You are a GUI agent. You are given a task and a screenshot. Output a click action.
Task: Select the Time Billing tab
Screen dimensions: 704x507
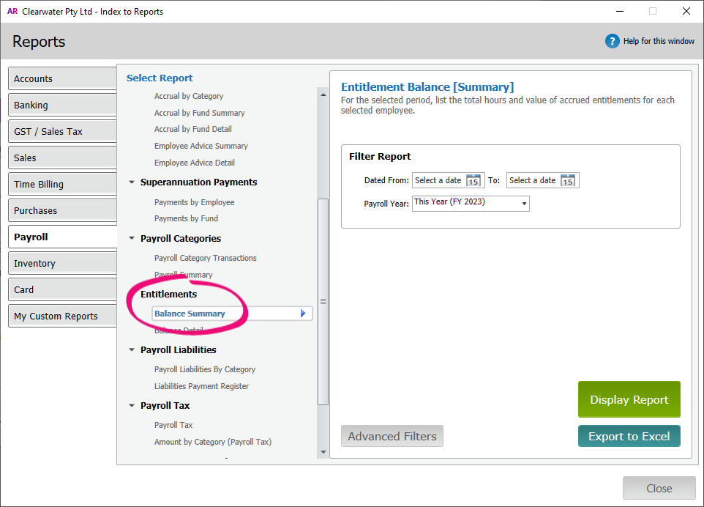pyautogui.click(x=62, y=185)
